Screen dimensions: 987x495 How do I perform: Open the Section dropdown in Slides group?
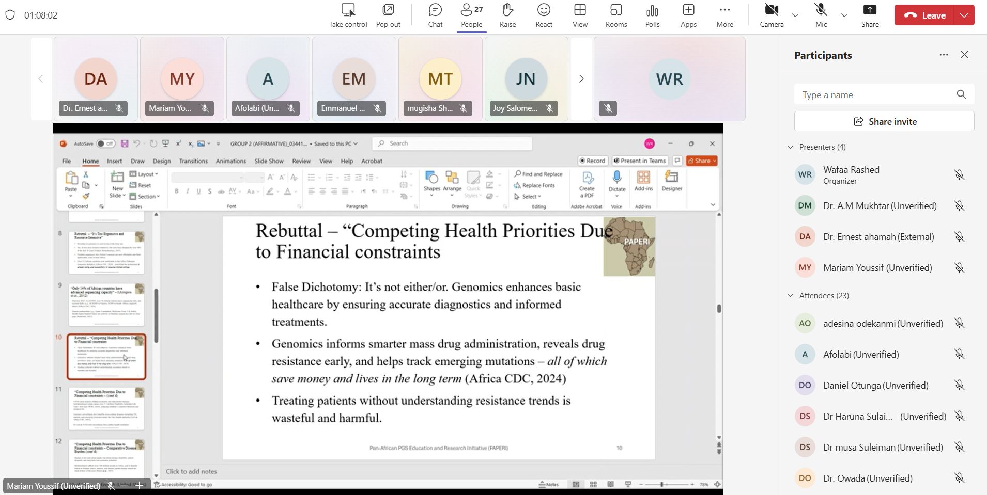(145, 196)
